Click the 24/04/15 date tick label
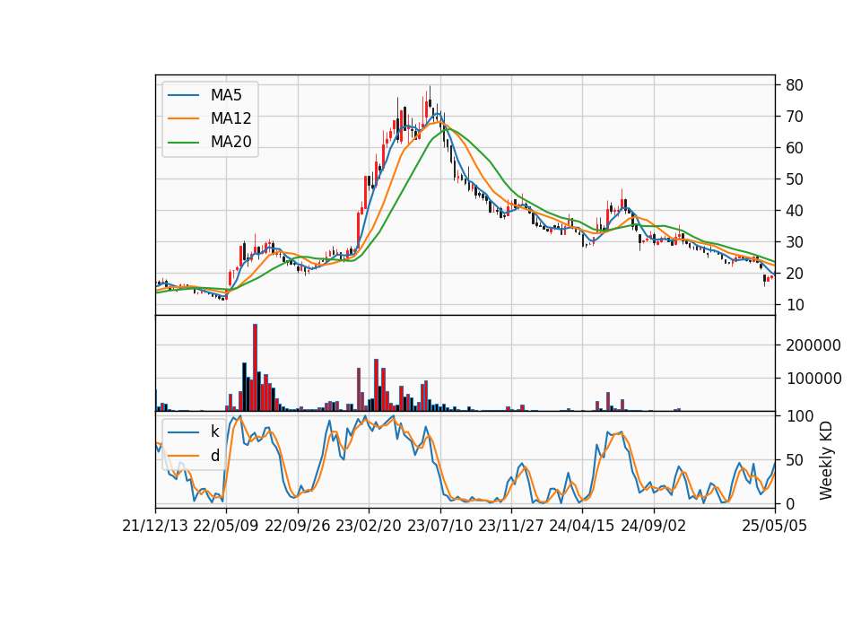Screen dimensions: 861x619 click(582, 526)
